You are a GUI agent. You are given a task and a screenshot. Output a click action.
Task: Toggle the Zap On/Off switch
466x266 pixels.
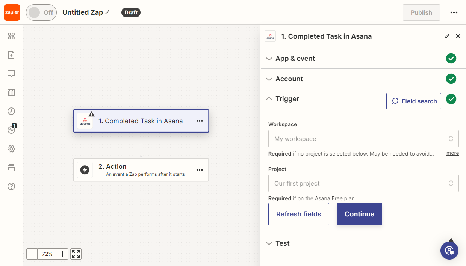(x=41, y=12)
